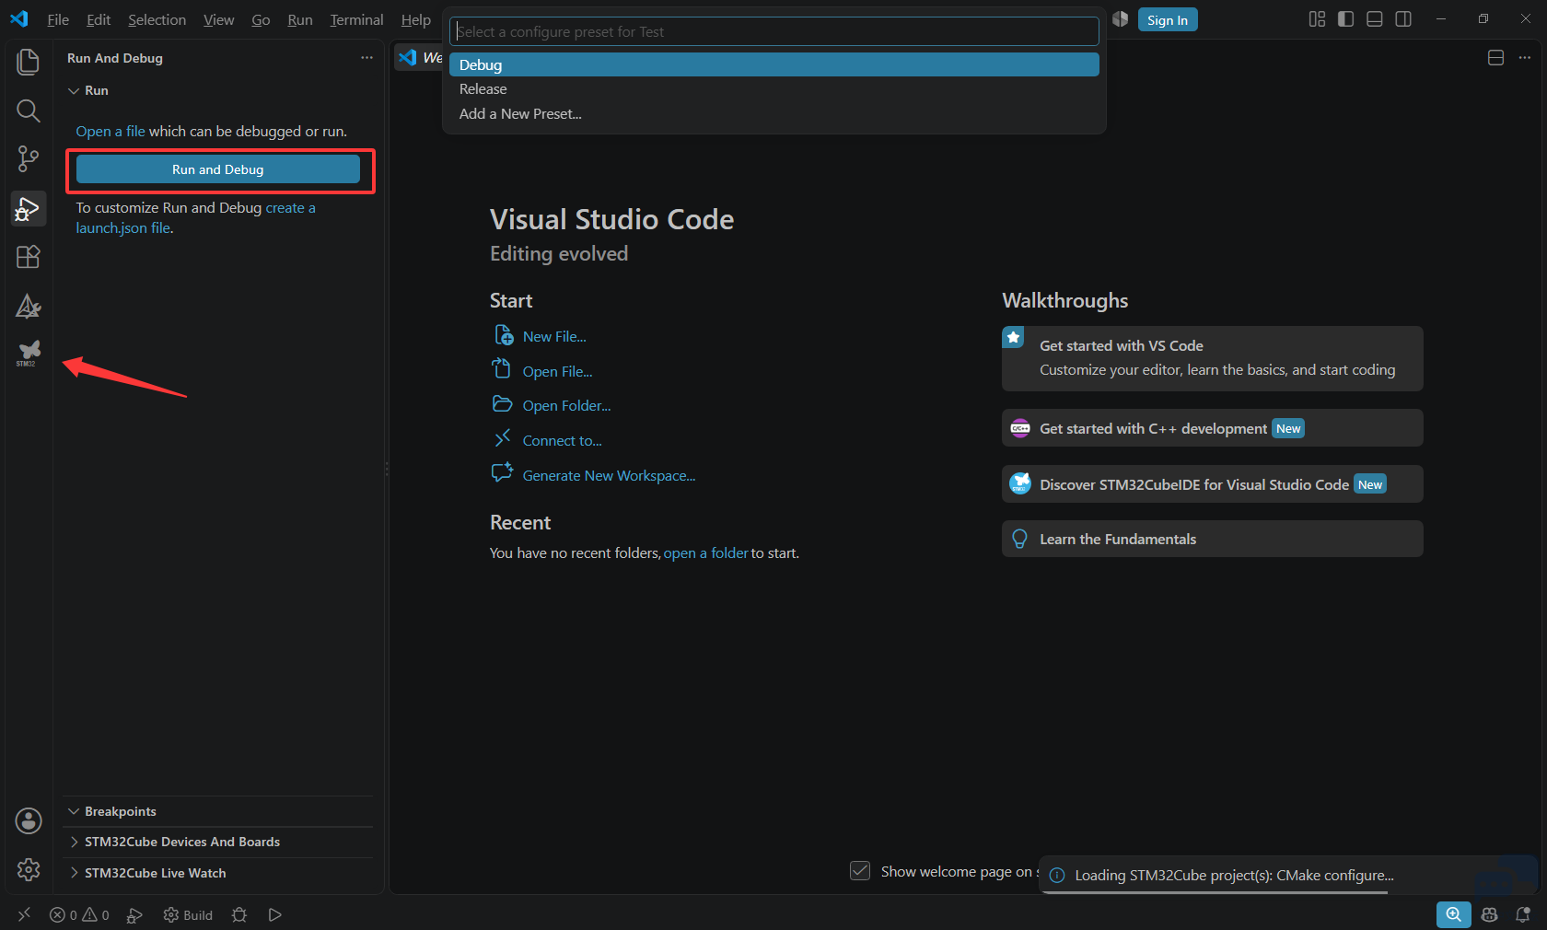The image size is (1547, 930).
Task: Open the File menu
Action: (58, 19)
